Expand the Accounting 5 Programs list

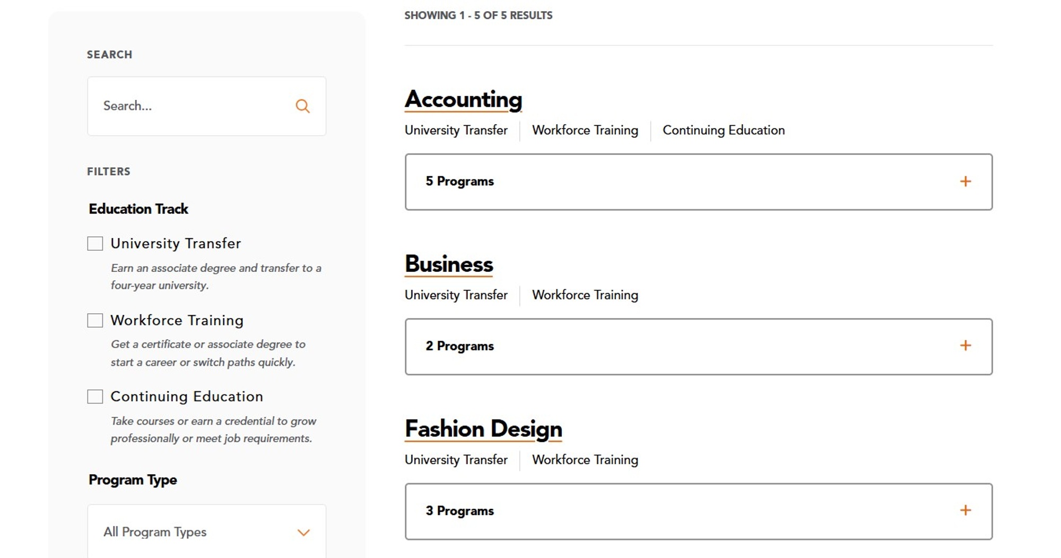[x=966, y=182]
